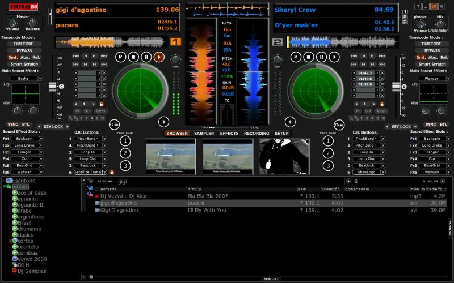Select the orange deck 1 indicator

click(x=175, y=42)
